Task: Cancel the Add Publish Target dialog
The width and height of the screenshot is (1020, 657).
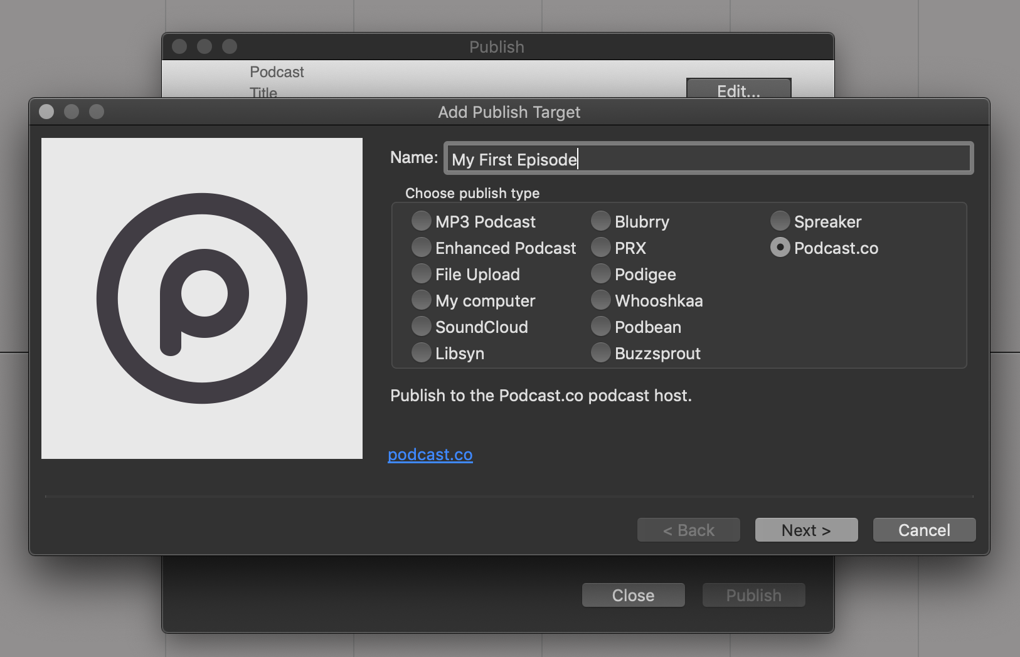Action: pyautogui.click(x=924, y=530)
